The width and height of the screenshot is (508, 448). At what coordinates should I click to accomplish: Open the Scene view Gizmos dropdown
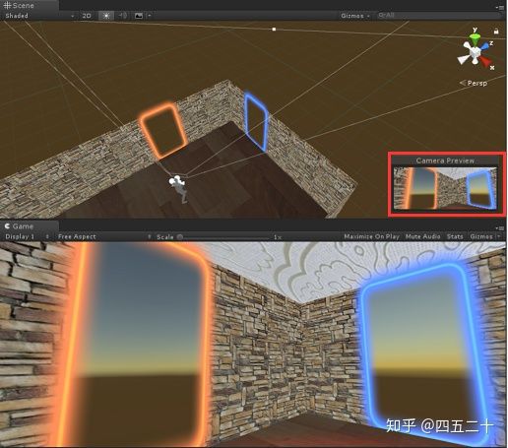(355, 16)
